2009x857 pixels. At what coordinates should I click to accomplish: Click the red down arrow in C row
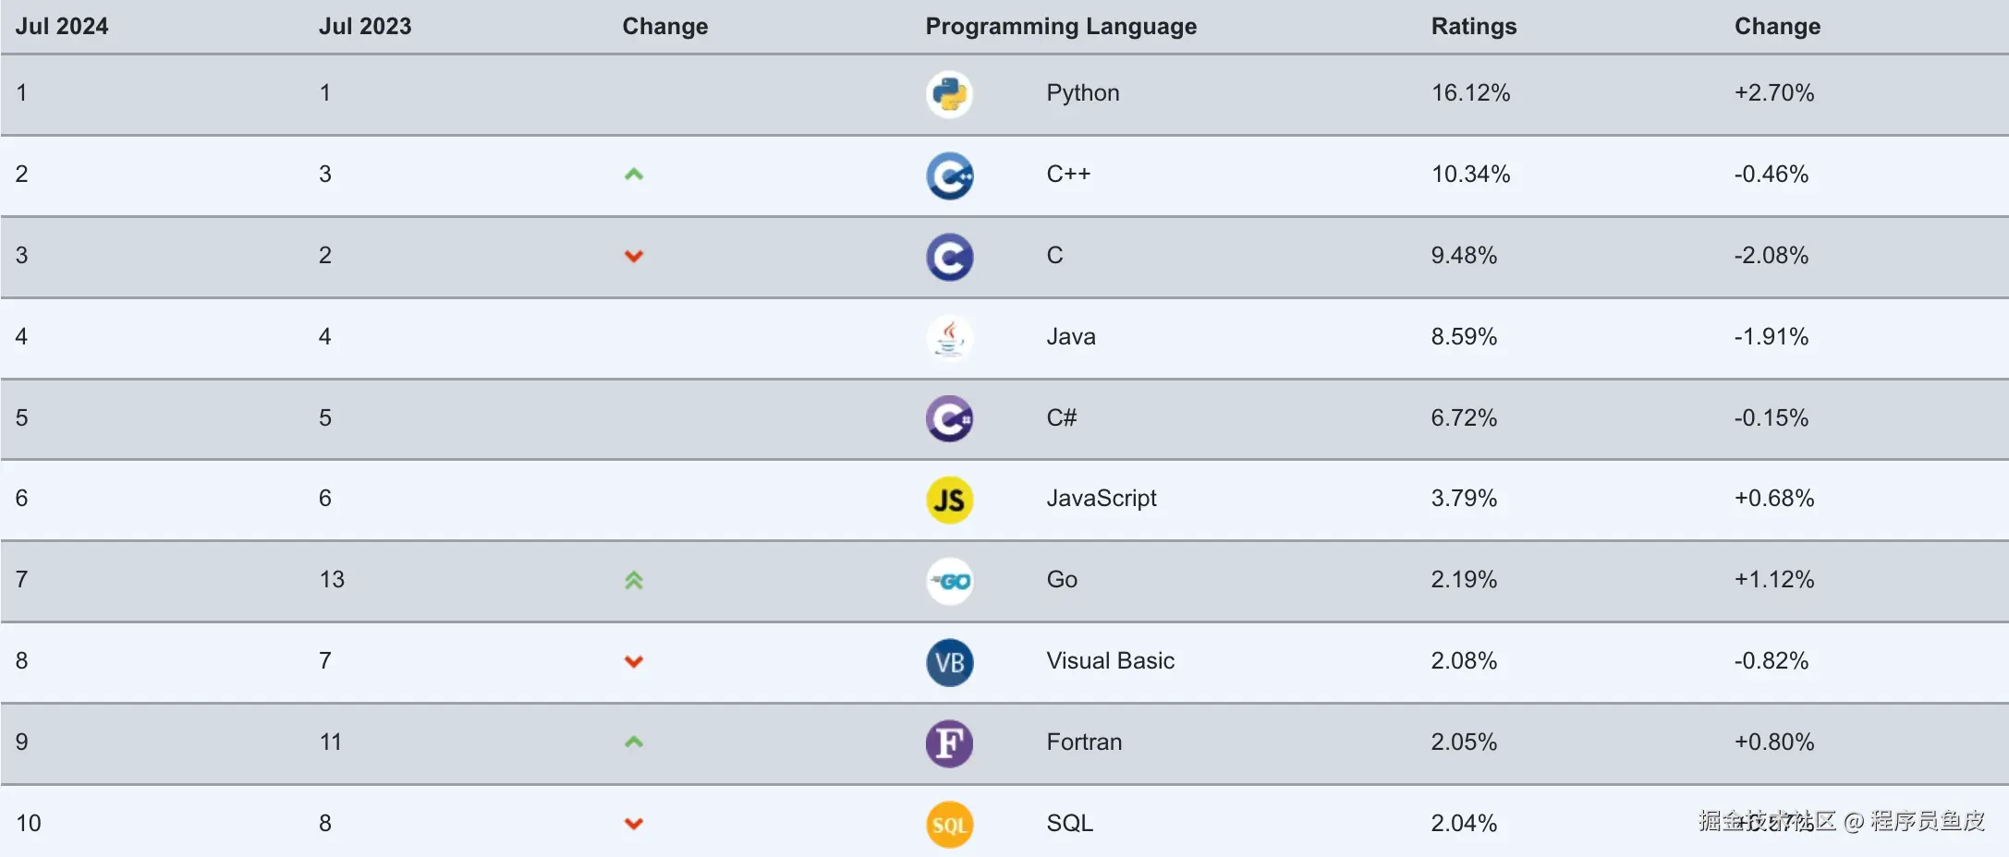click(x=633, y=256)
